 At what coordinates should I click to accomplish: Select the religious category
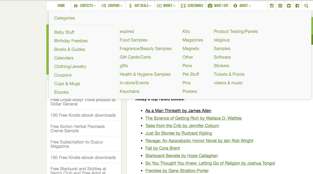tap(222, 40)
